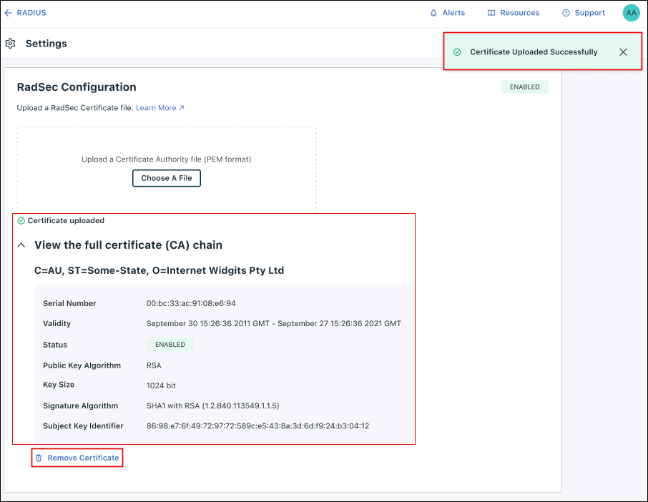Screen dimensions: 648x502
Task: Open the AA user avatar menu
Action: point(631,13)
